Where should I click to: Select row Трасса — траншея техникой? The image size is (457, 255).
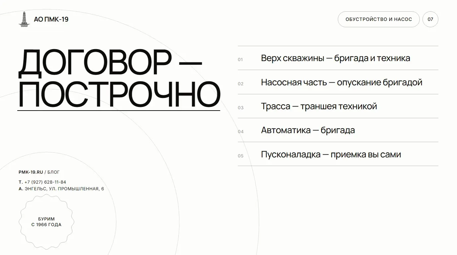(x=338, y=106)
